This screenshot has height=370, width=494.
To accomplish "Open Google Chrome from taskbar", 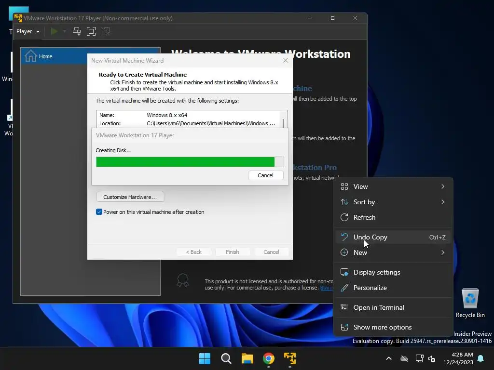I will (x=268, y=358).
